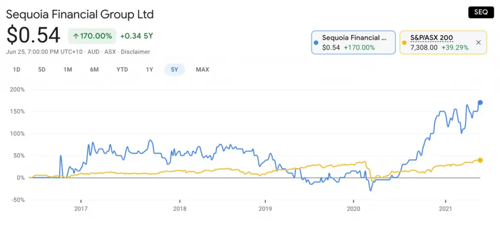The width and height of the screenshot is (500, 251).
Task: Switch to the 1M time range
Action: point(67,69)
